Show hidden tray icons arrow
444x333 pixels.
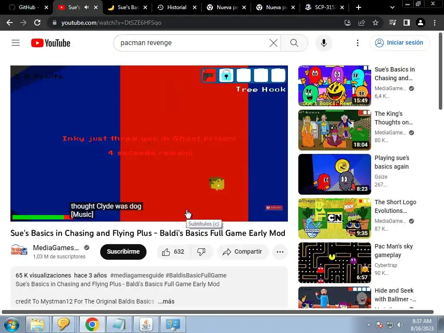tap(369, 325)
